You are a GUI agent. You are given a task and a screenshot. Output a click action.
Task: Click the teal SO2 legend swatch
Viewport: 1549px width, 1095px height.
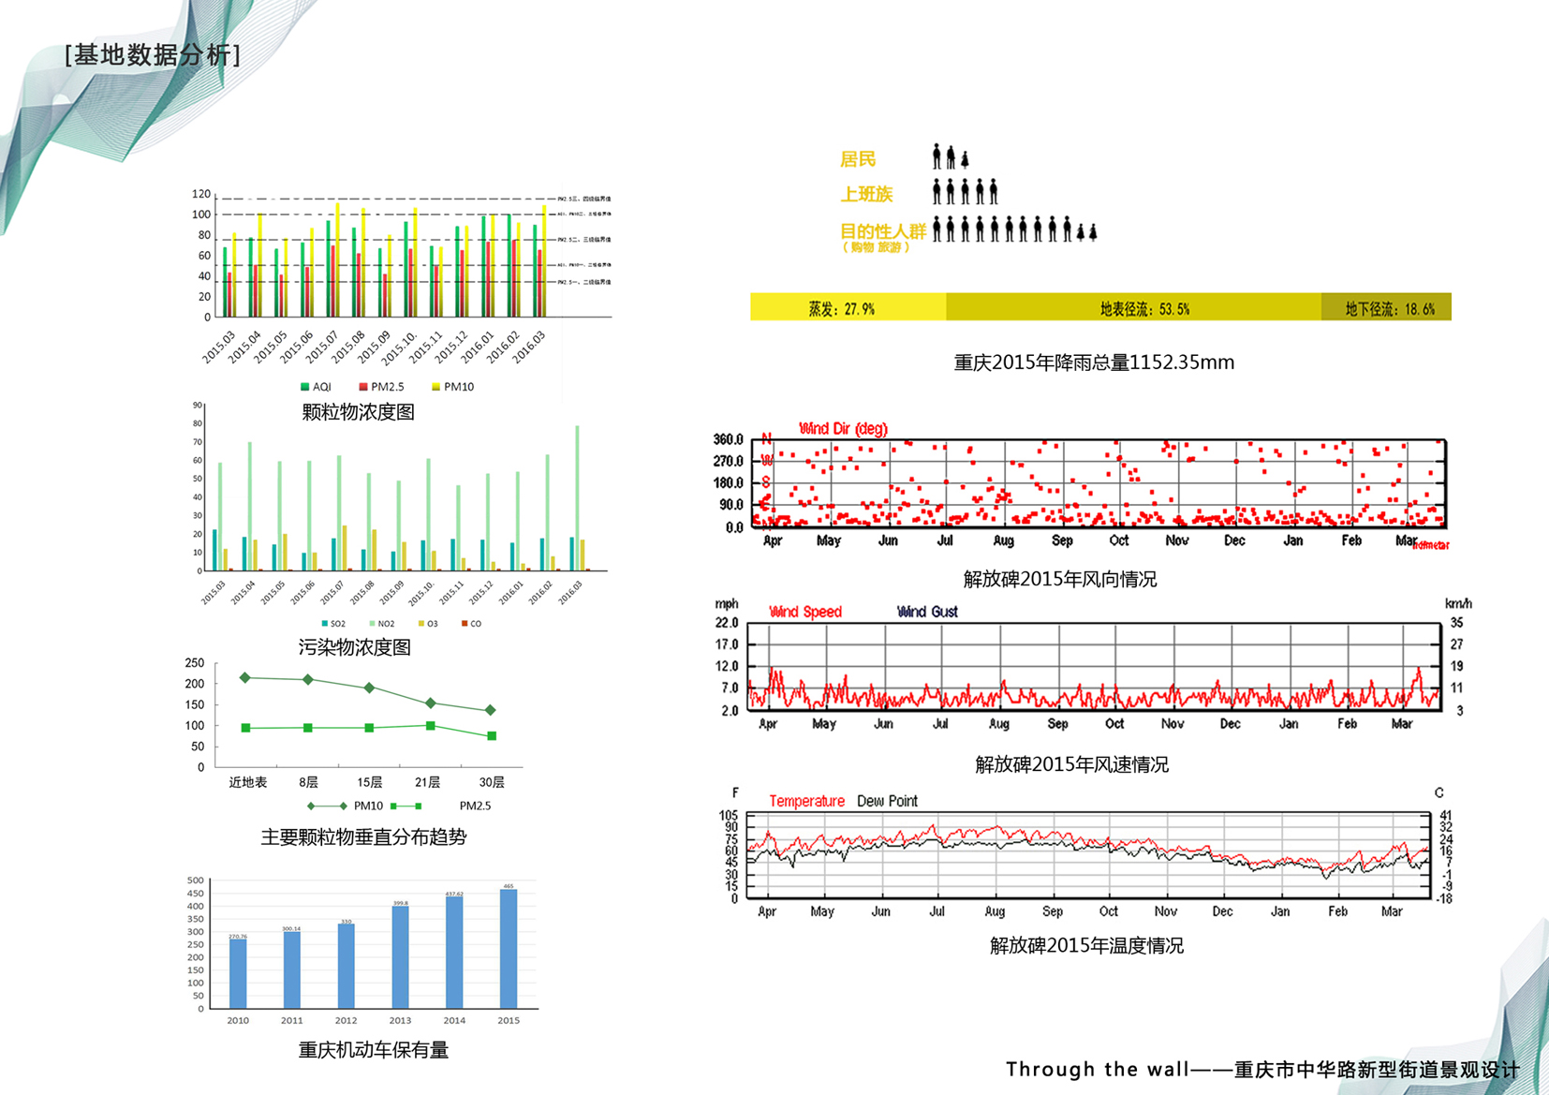click(324, 624)
